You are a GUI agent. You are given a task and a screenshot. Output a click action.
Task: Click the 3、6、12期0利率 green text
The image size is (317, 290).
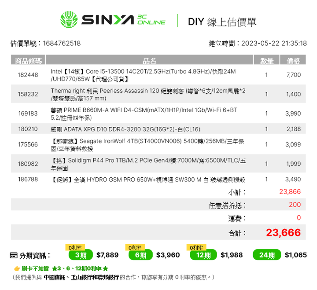[x=80, y=268]
